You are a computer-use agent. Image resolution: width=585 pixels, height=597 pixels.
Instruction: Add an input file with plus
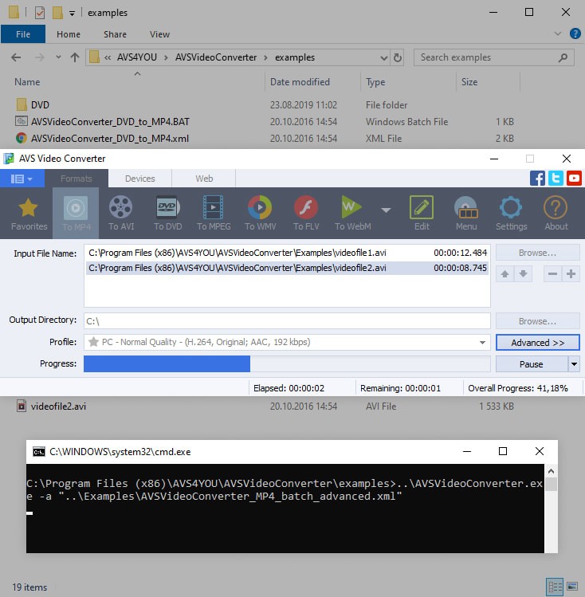(x=571, y=273)
